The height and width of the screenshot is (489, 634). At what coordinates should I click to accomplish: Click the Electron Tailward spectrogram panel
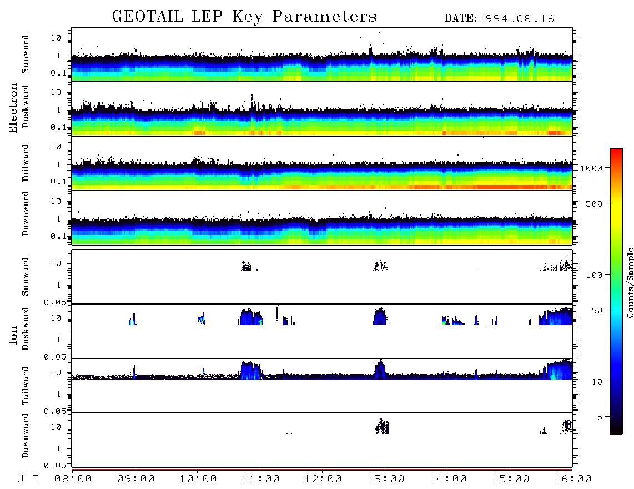(322, 163)
